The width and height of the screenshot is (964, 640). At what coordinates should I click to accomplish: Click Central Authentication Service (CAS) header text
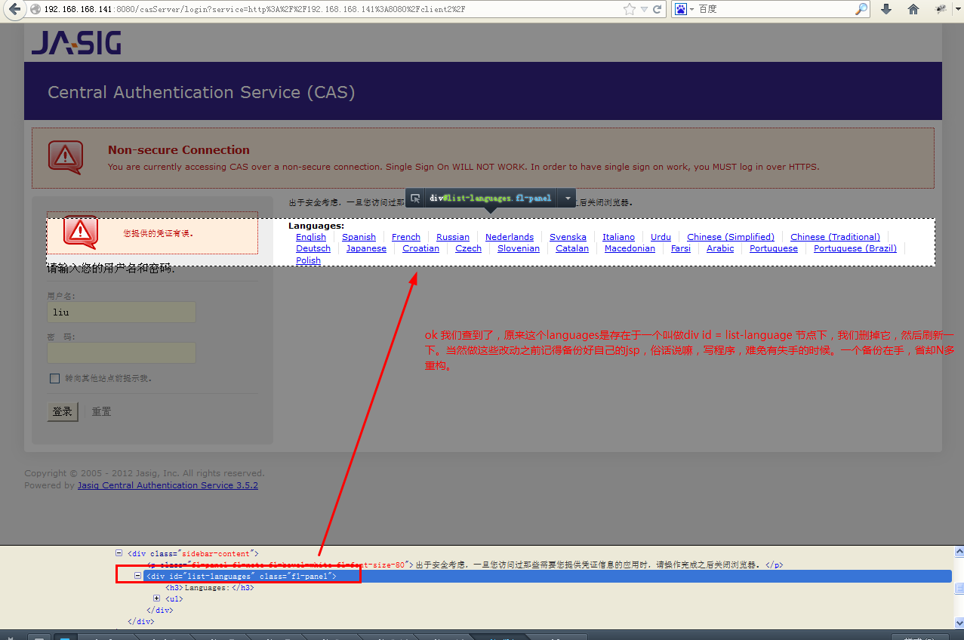click(202, 92)
